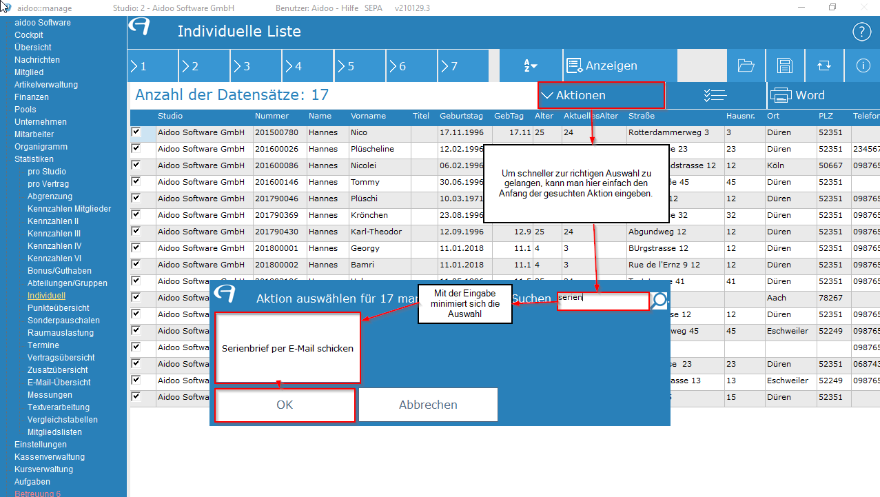Click the Straße column header
The image size is (880, 497).
coord(642,116)
